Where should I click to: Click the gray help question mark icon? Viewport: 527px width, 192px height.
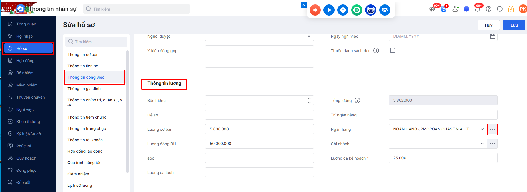489,9
